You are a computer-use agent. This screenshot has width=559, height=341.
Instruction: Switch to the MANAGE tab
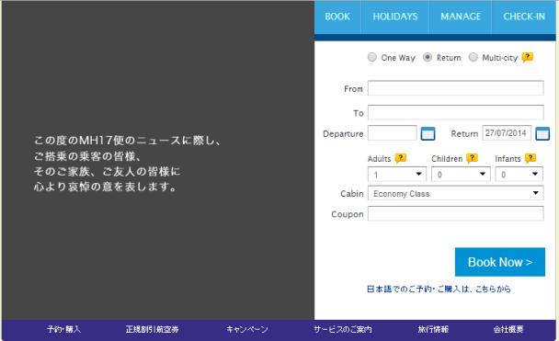(x=461, y=17)
